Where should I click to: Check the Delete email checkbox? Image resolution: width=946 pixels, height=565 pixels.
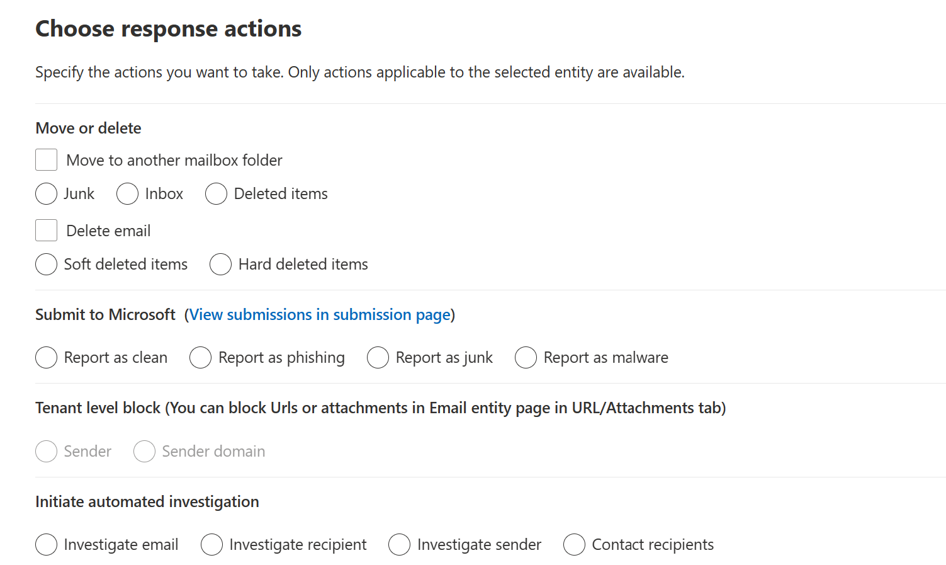pyautogui.click(x=47, y=231)
